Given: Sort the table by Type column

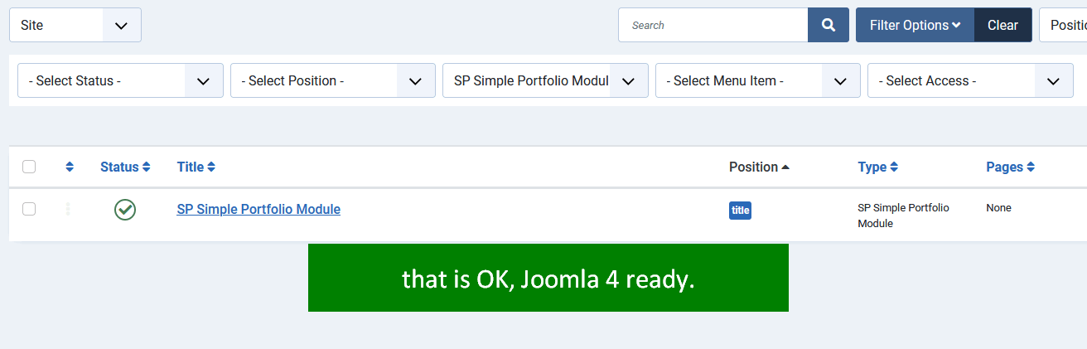Looking at the screenshot, I should [878, 167].
